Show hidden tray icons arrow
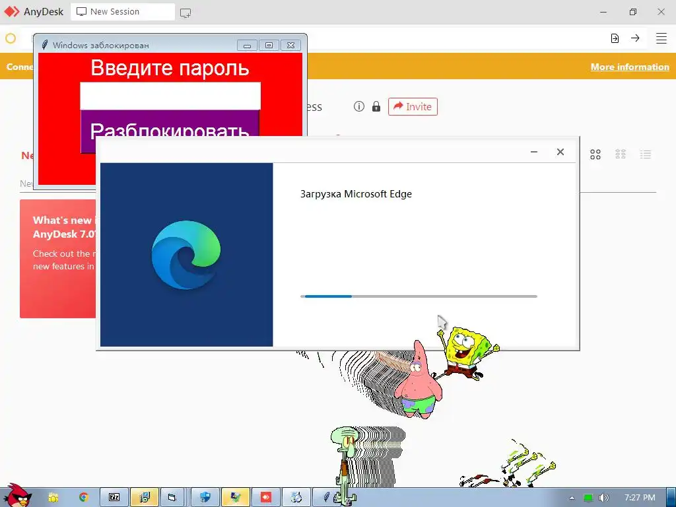Screen dimensions: 676x507 pos(572,498)
